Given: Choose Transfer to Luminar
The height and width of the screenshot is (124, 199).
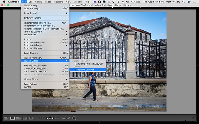Looking at the screenshot, I should click(x=88, y=70).
